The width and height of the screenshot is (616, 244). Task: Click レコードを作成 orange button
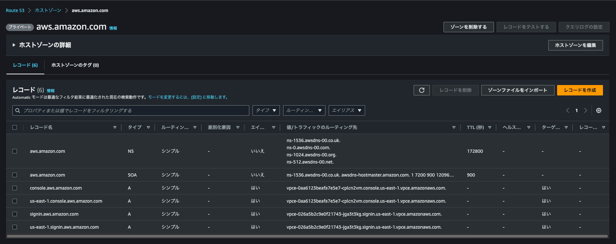(x=580, y=90)
